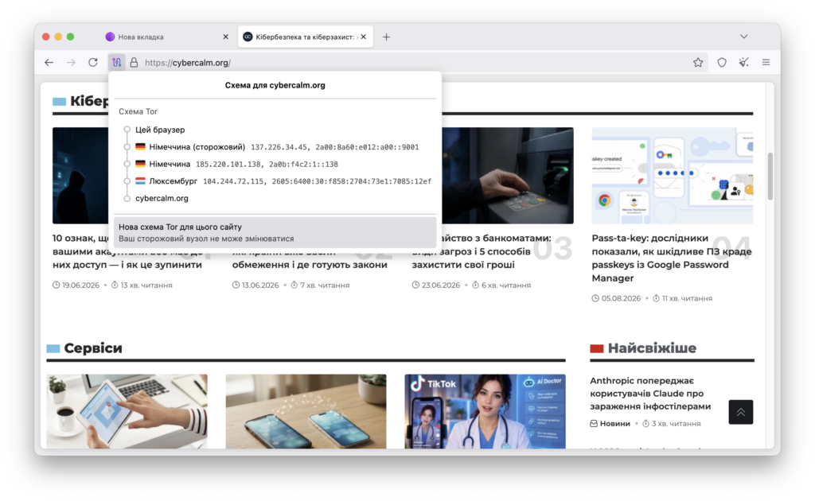Screen dimensions: 815x501
Task: Reload the cybercalm.org page
Action: [93, 63]
